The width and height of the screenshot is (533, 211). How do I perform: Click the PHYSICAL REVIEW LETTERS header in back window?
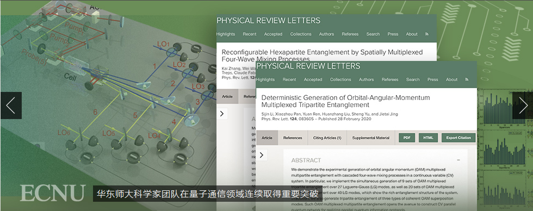click(268, 20)
